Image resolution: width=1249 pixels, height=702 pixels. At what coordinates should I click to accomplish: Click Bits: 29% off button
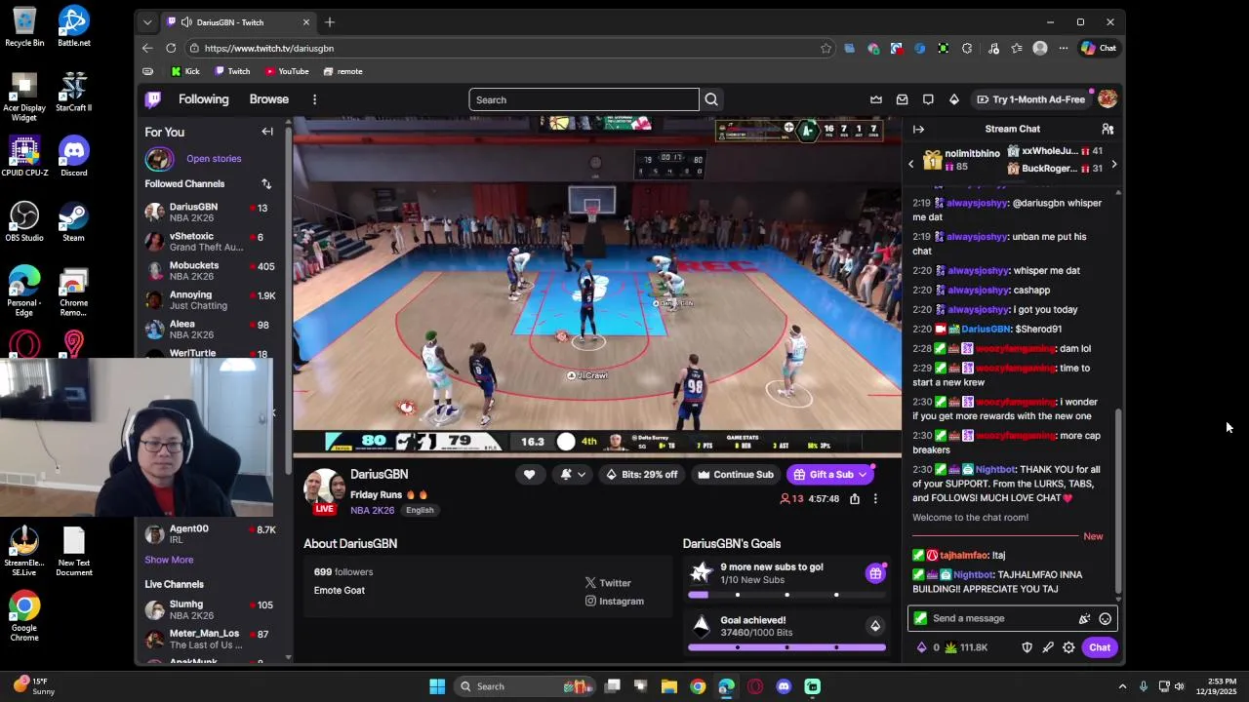[641, 475]
